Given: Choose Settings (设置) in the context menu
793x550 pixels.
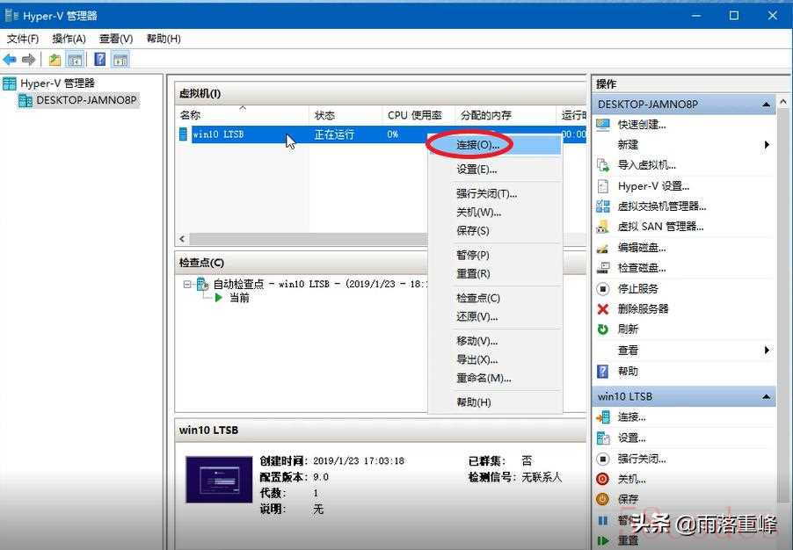Looking at the screenshot, I should (x=477, y=170).
